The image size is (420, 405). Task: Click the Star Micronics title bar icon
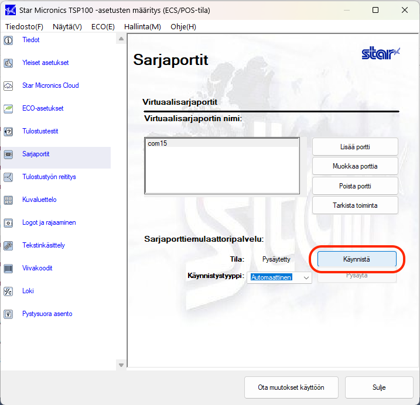10,11
